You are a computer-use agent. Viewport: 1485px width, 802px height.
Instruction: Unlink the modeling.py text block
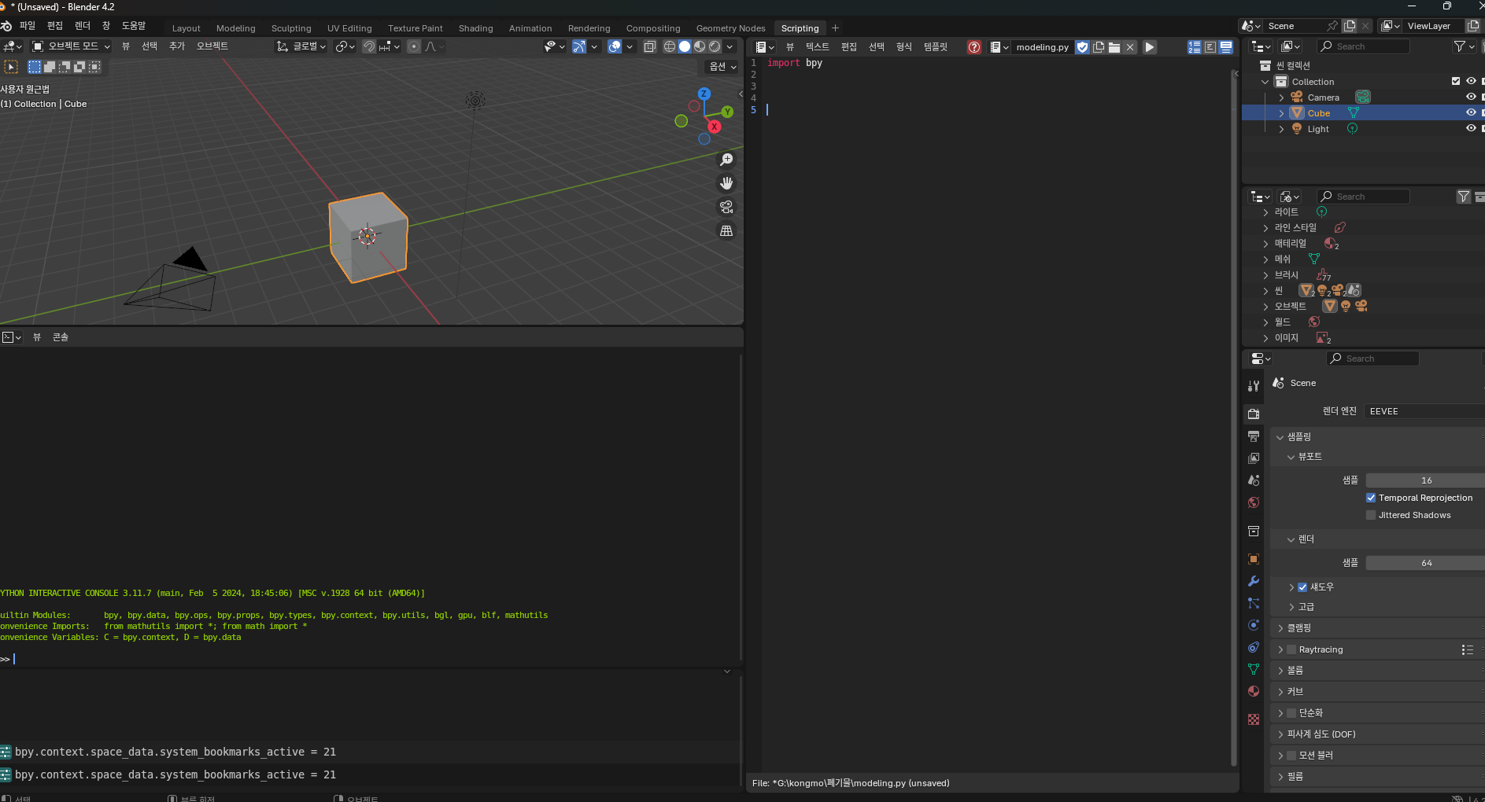point(1130,47)
